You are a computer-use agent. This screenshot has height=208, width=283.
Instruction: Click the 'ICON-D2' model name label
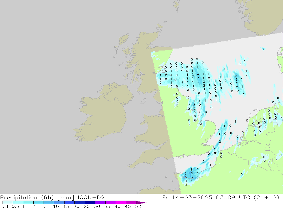point(91,197)
